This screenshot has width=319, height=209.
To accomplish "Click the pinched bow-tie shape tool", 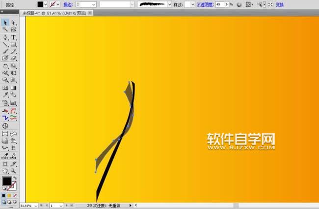I will click(x=5, y=134).
